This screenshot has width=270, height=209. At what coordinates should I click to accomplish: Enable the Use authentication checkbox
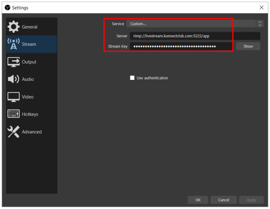pyautogui.click(x=132, y=78)
